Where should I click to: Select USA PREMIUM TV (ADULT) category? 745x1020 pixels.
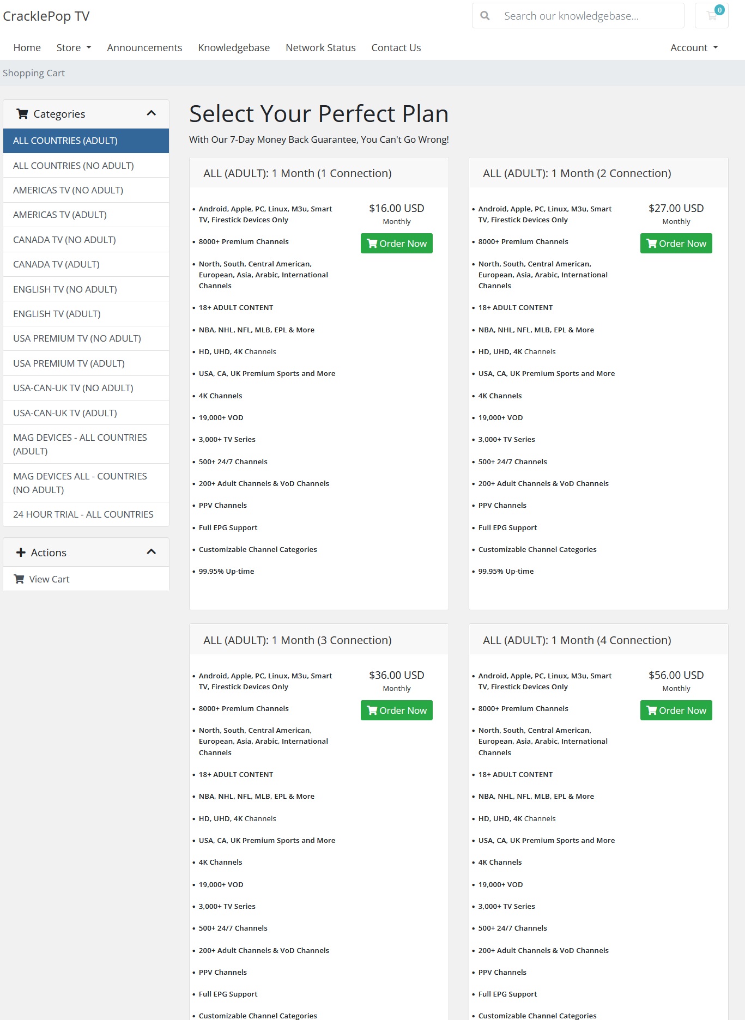coord(86,363)
